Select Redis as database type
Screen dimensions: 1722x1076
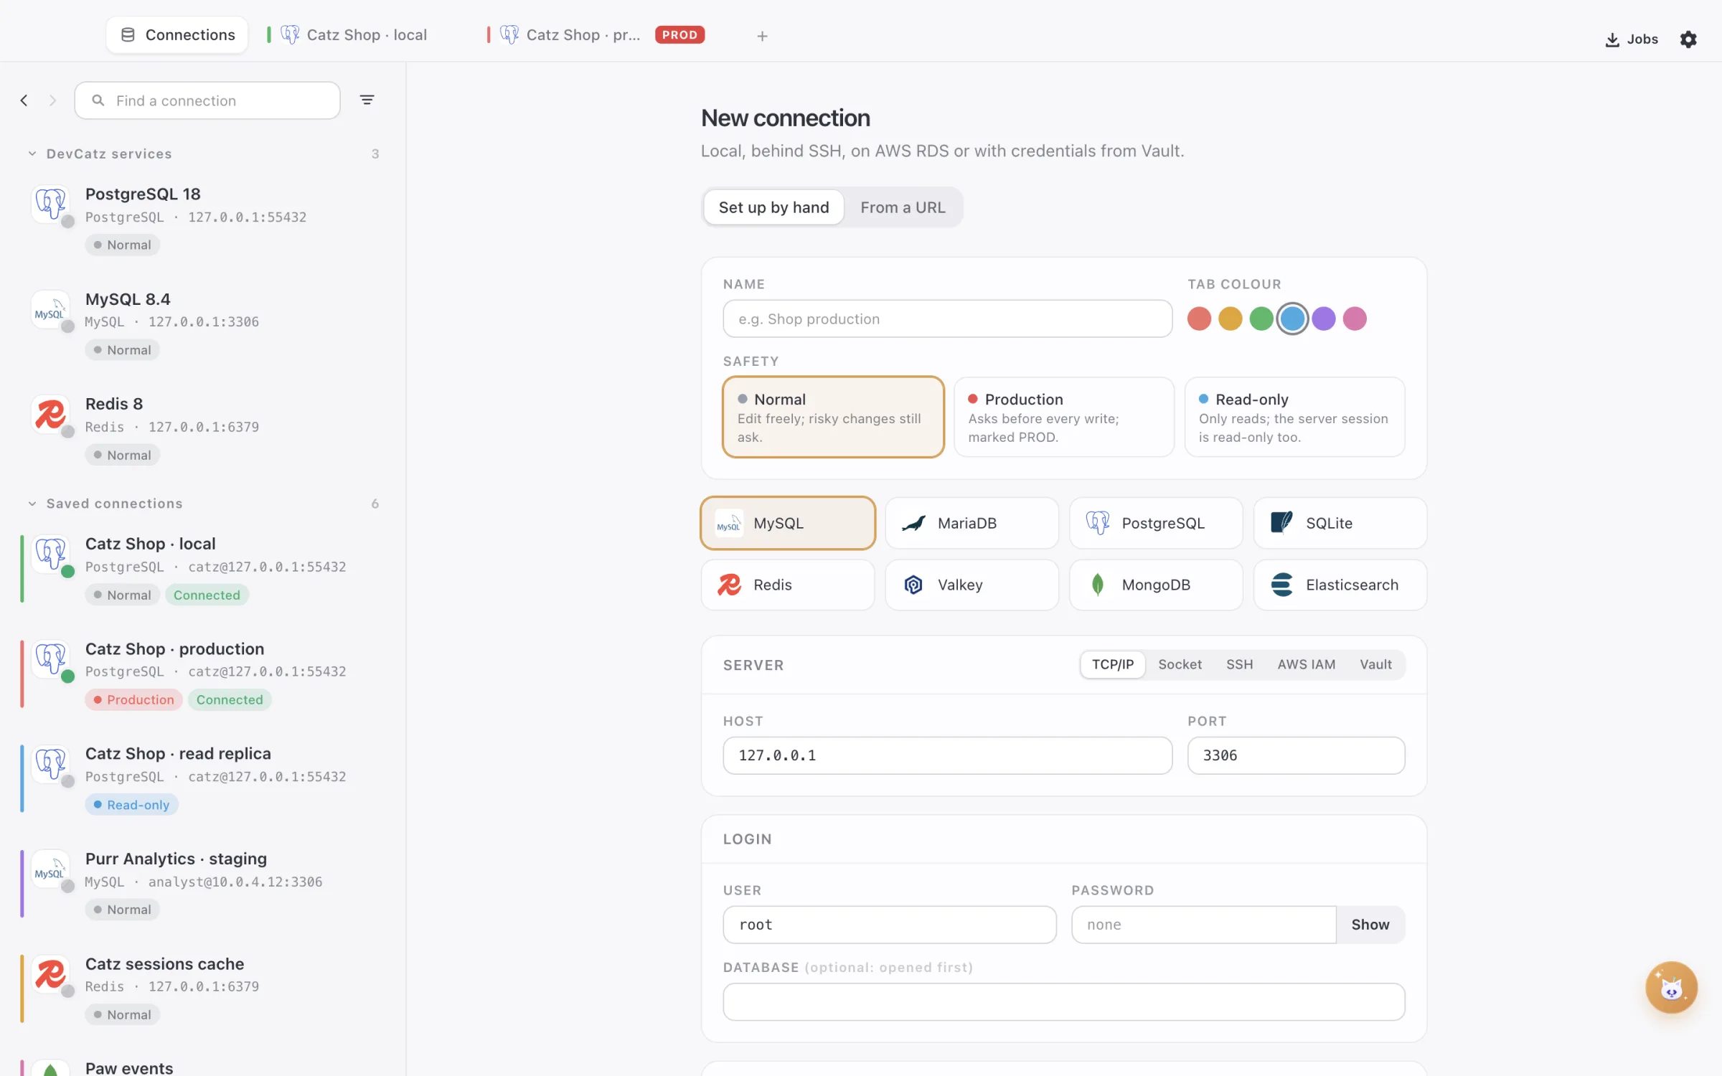pos(788,585)
